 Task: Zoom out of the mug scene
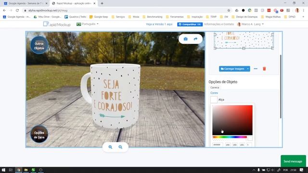pos(120,147)
